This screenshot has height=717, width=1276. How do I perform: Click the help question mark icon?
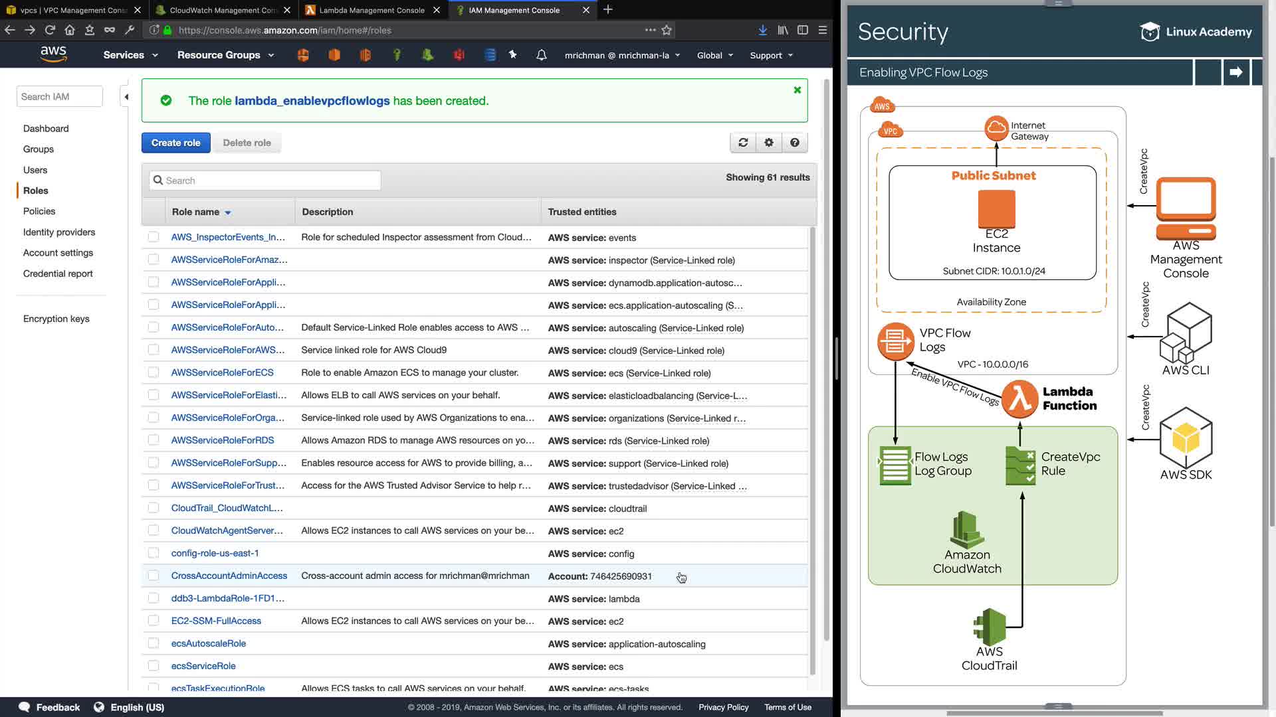[795, 143]
